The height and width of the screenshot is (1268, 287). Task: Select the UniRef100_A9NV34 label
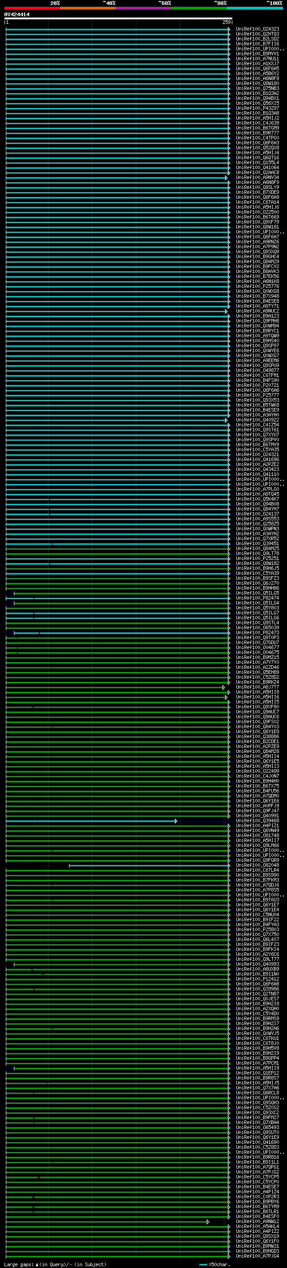pyautogui.click(x=257, y=177)
